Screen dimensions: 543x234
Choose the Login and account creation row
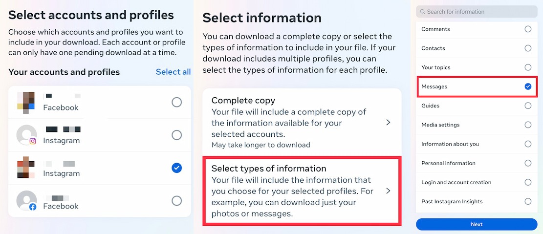(x=477, y=182)
